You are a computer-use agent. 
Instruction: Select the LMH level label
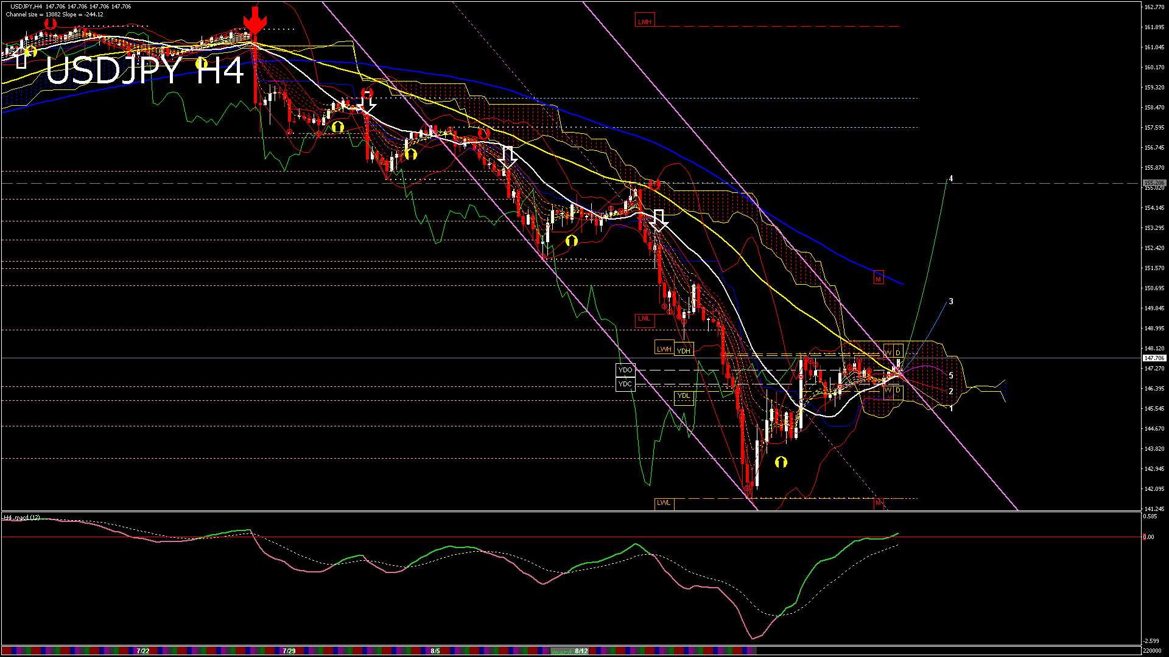point(644,21)
